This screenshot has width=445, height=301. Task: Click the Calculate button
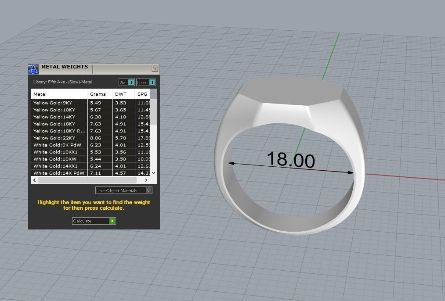tap(94, 221)
